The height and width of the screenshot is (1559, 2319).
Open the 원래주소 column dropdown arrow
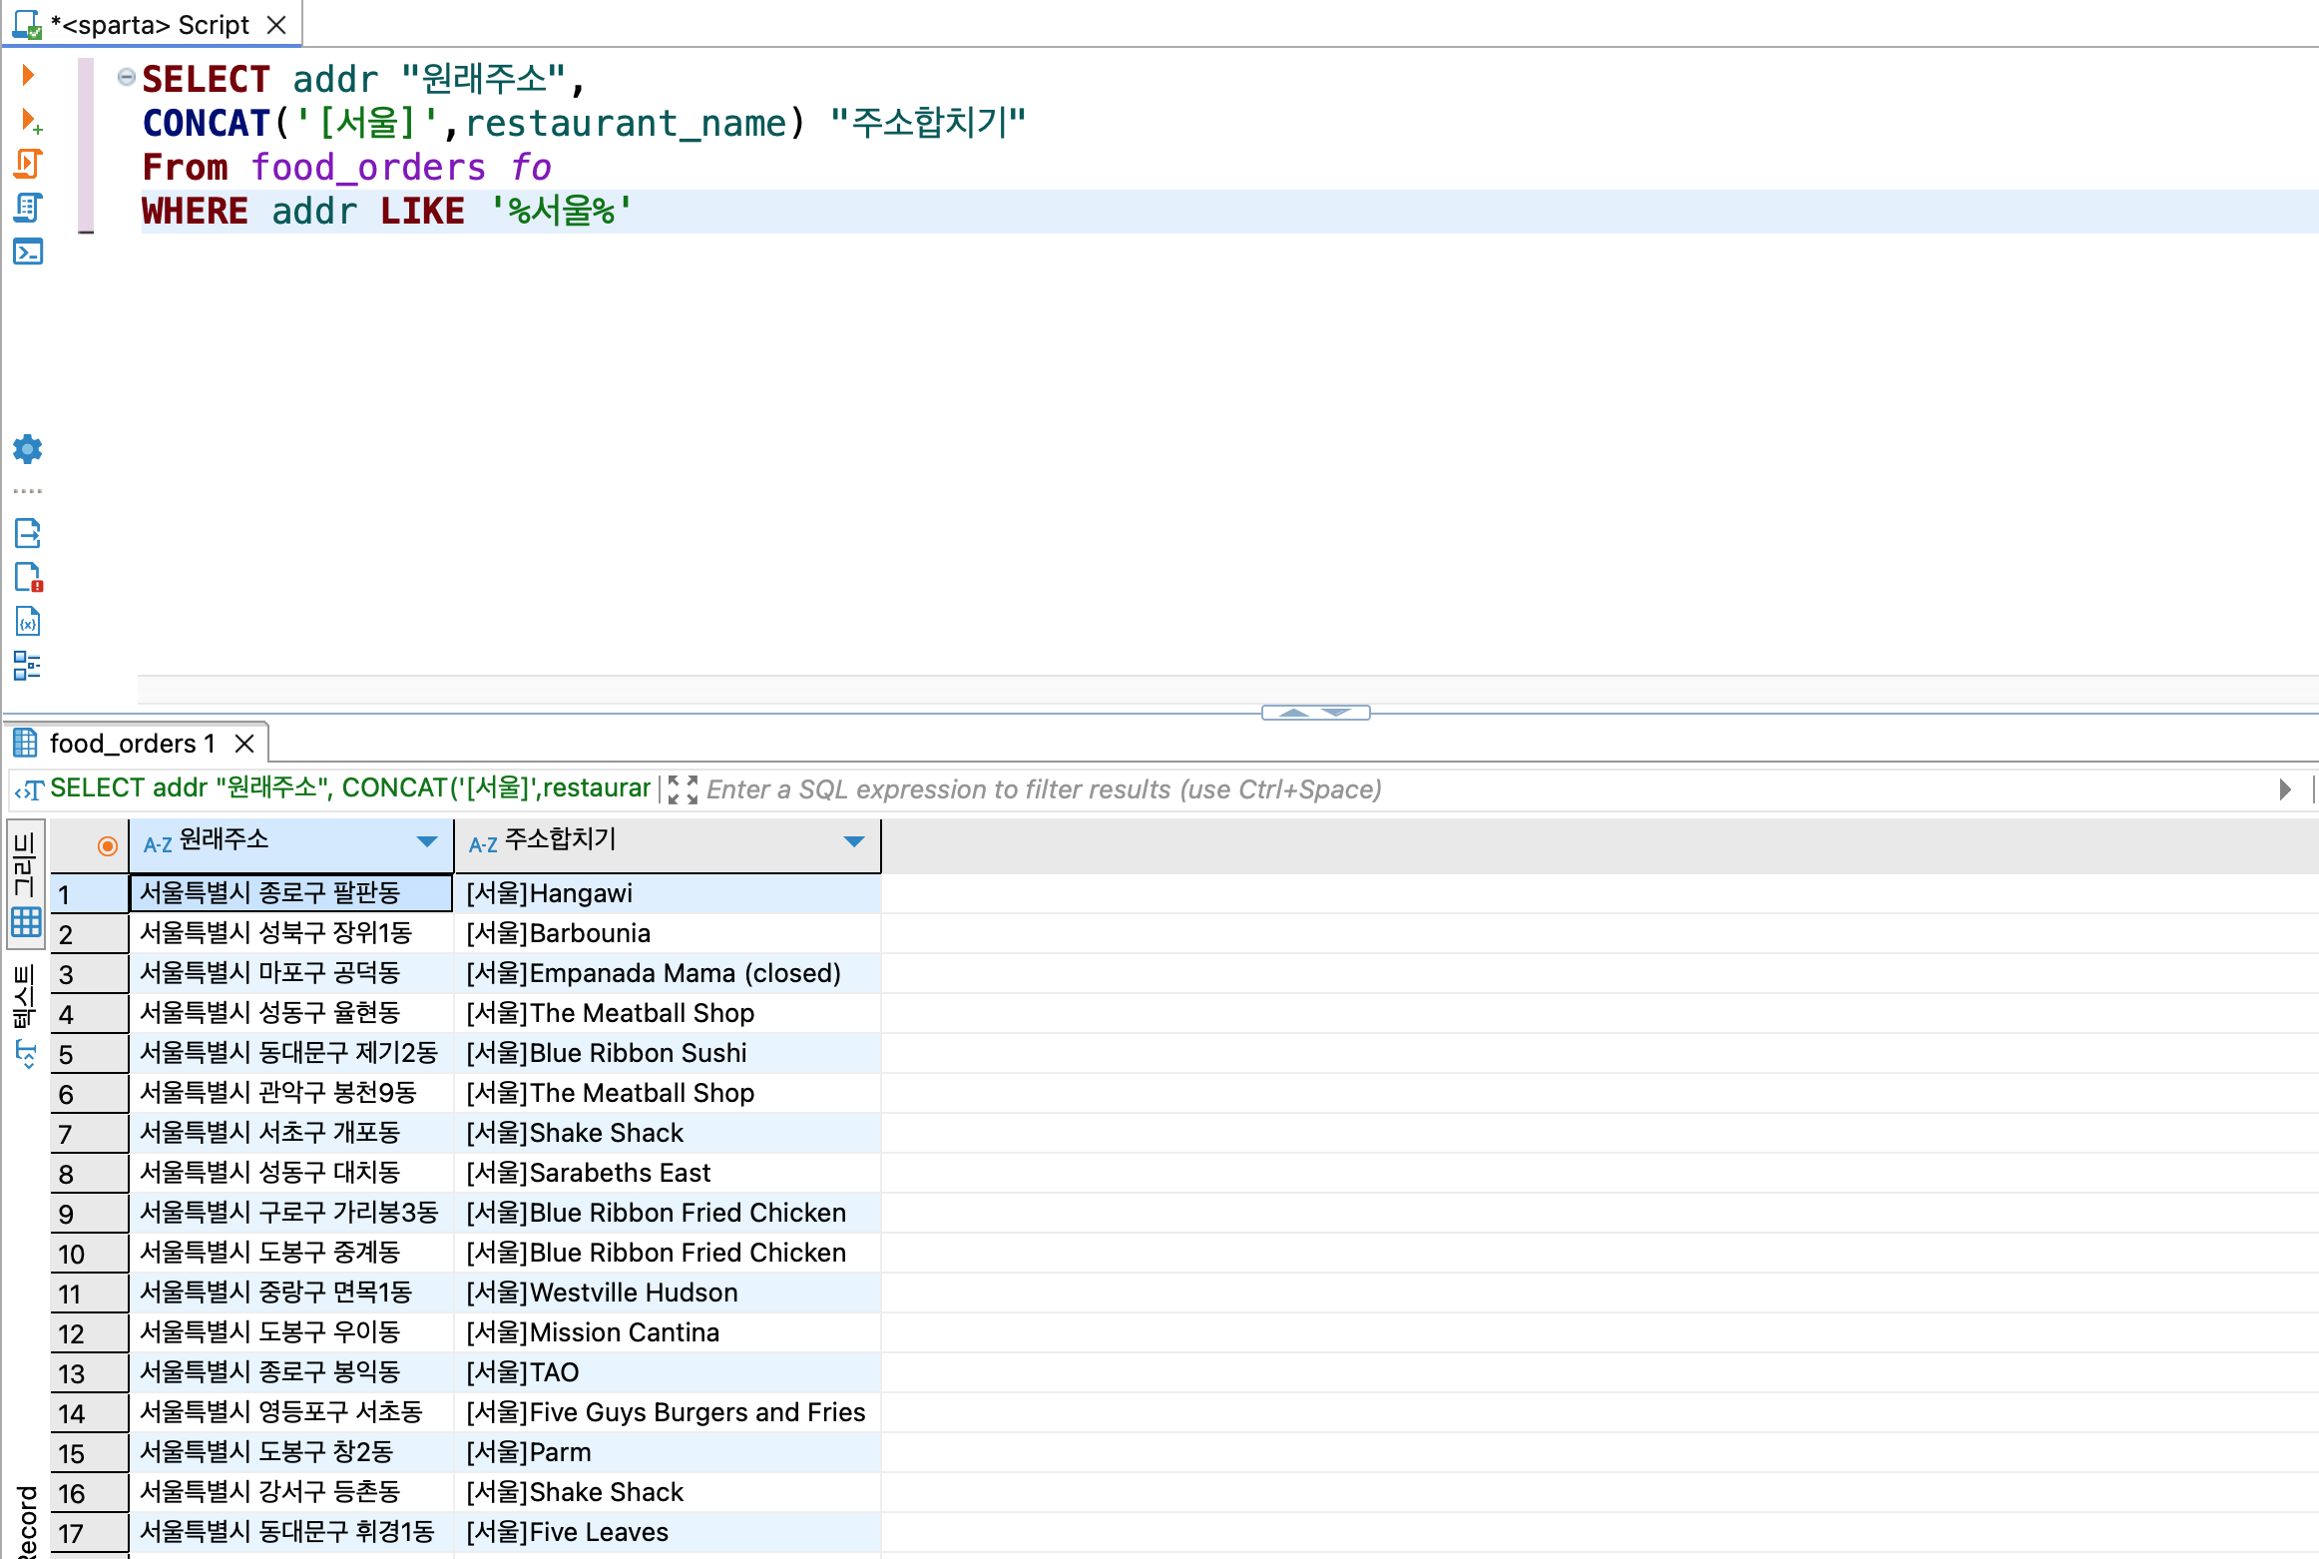tap(427, 842)
